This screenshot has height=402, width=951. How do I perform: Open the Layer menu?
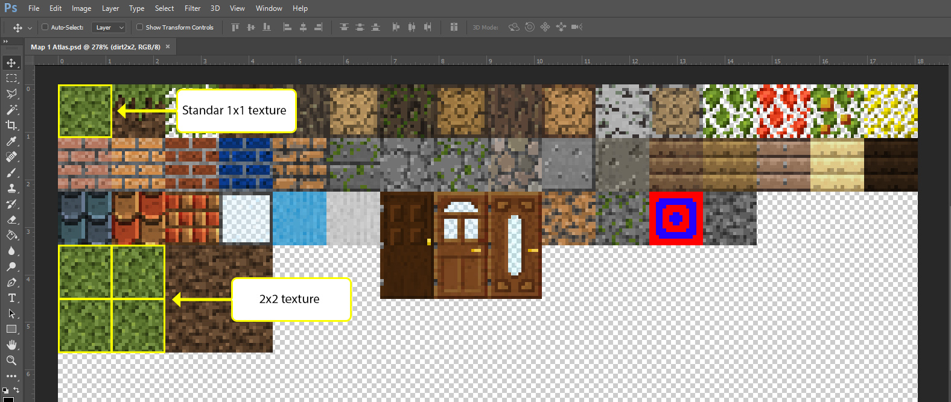point(110,8)
